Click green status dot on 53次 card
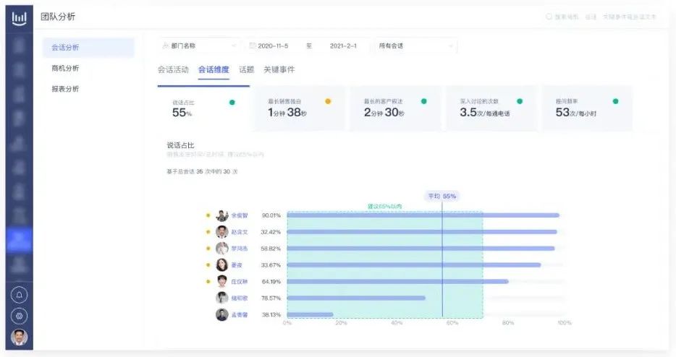 point(615,101)
